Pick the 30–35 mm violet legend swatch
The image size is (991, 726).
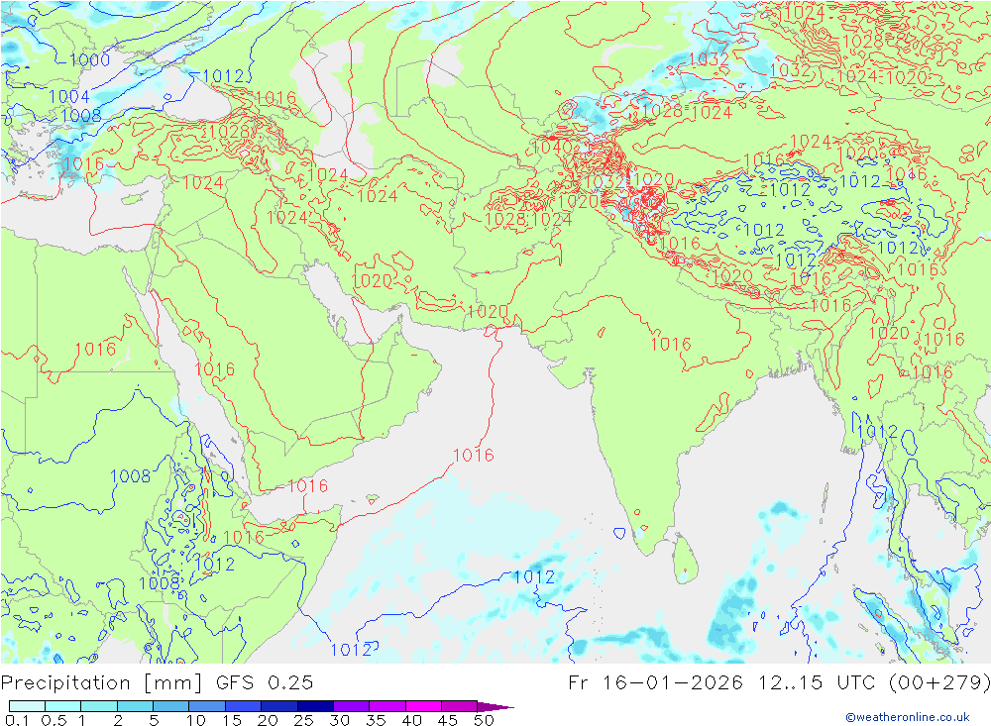click(x=352, y=706)
